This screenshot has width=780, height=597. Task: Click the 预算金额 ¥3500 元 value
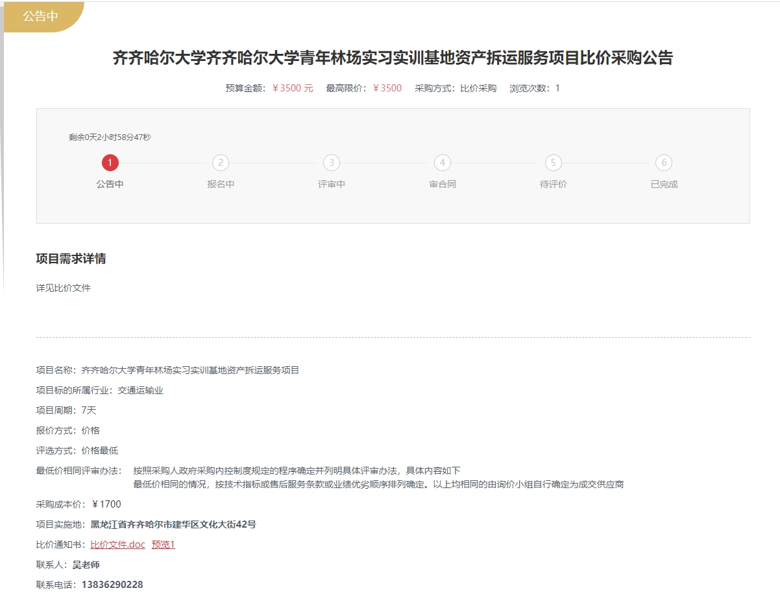pos(293,88)
